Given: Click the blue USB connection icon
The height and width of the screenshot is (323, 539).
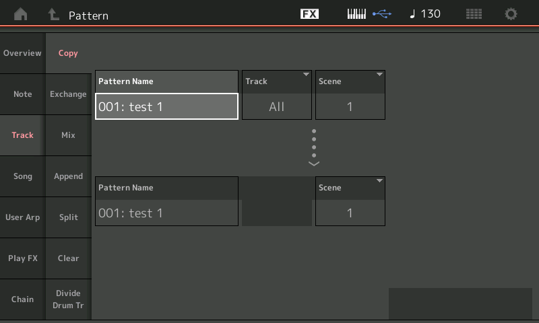Looking at the screenshot, I should tap(381, 14).
